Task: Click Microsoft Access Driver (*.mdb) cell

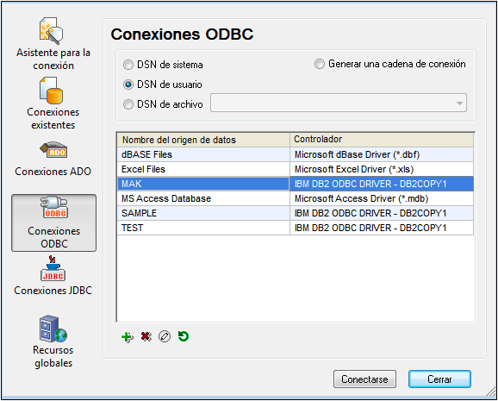Action: pos(382,198)
